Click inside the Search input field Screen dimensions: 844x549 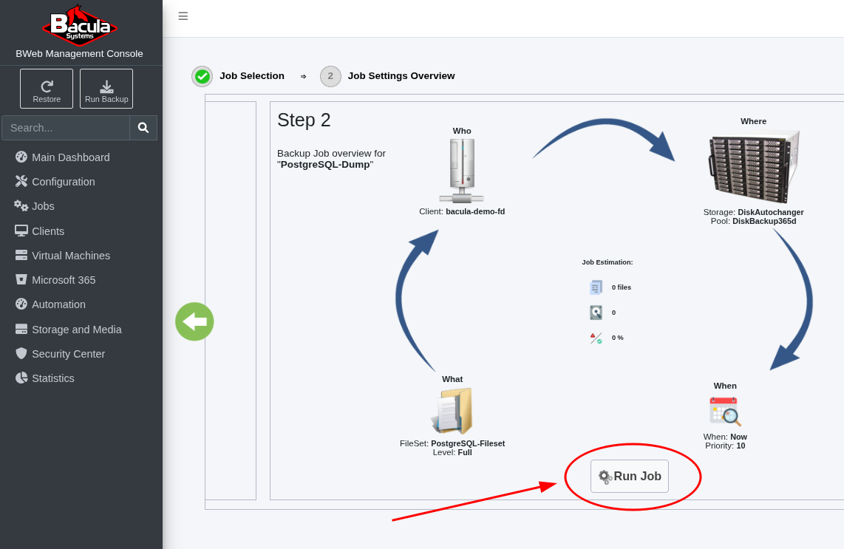click(x=66, y=128)
